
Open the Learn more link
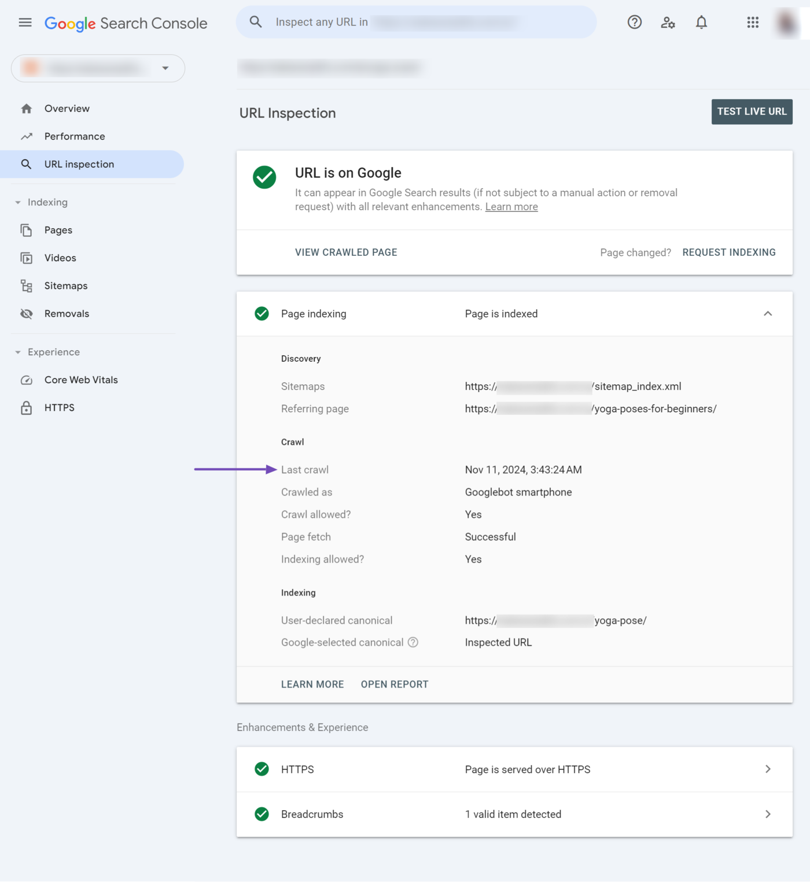point(511,207)
